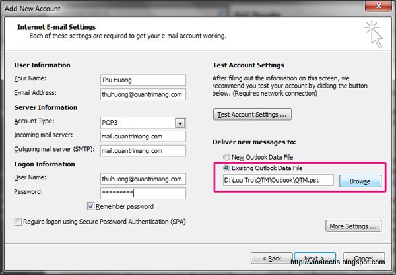Click the 'Server Information' section label
The height and width of the screenshot is (275, 396).
[46, 107]
